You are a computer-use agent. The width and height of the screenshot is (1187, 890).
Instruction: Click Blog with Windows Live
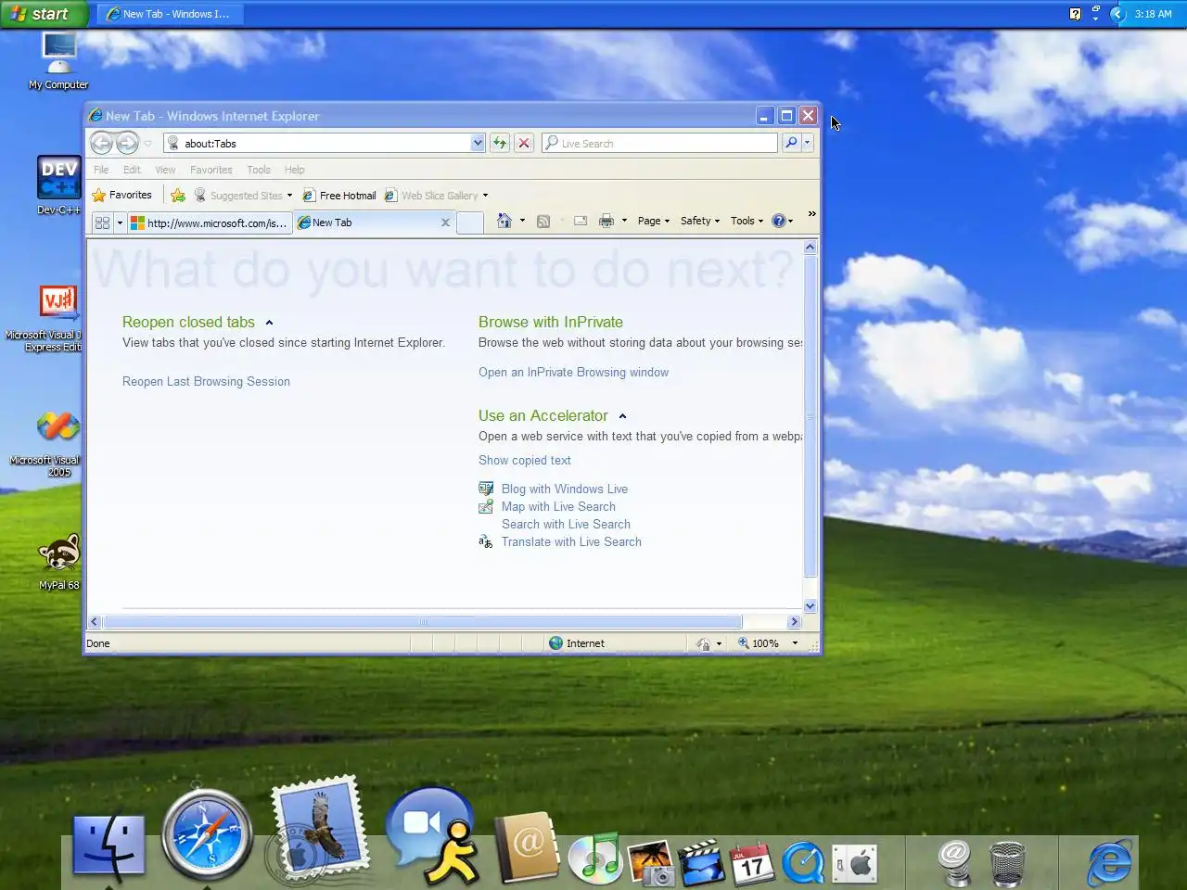click(x=564, y=489)
